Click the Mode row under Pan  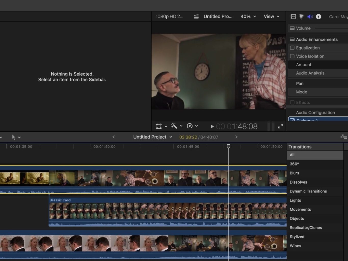[318, 92]
